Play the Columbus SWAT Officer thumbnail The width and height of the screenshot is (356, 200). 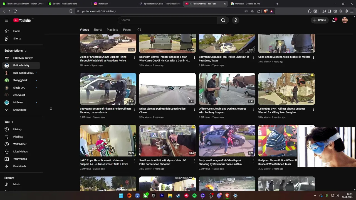pos(286,89)
